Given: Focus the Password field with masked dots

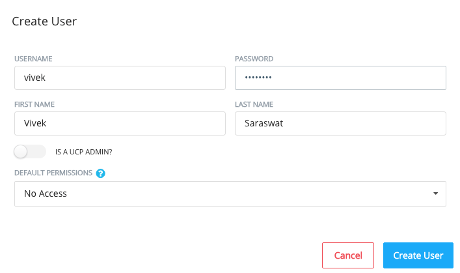Looking at the screenshot, I should click(340, 78).
